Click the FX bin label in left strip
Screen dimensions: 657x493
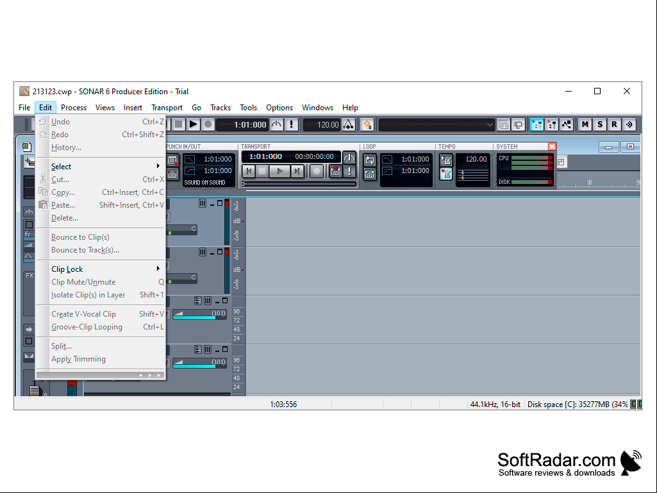(x=29, y=276)
